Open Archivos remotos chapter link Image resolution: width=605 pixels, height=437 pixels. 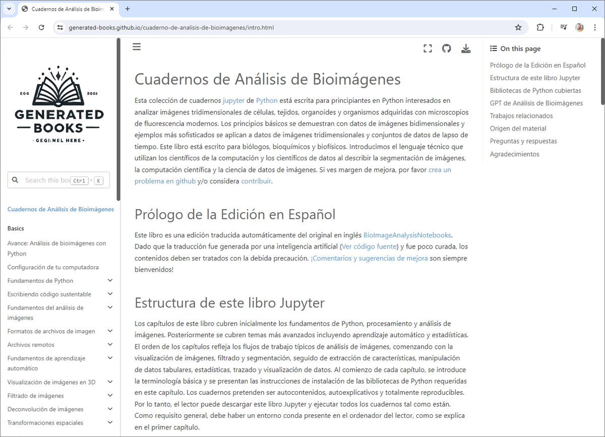[x=31, y=345]
